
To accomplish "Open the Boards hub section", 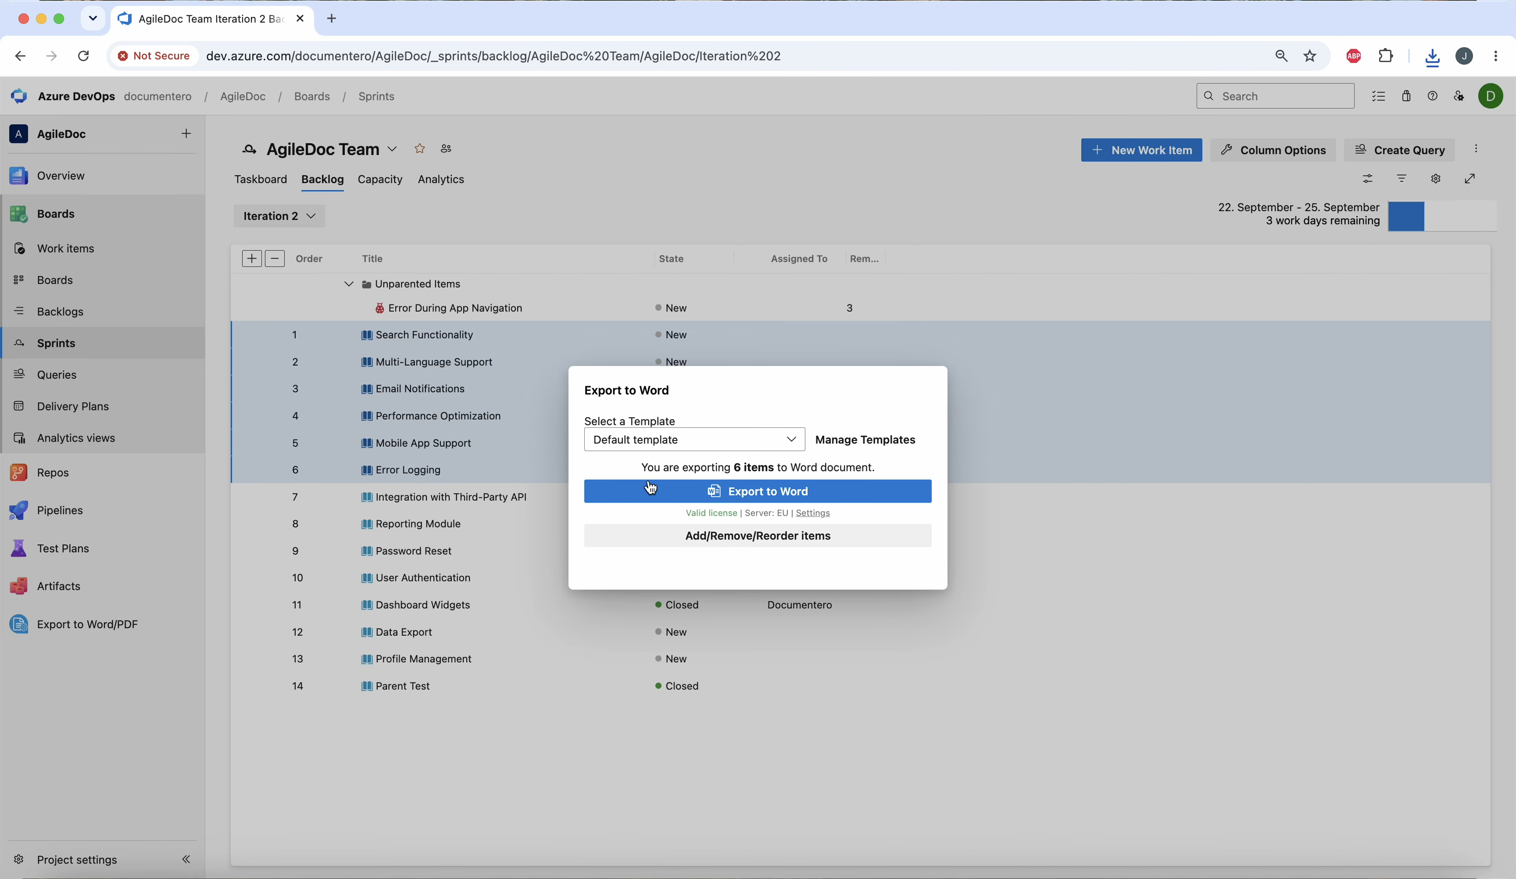I will coord(55,214).
